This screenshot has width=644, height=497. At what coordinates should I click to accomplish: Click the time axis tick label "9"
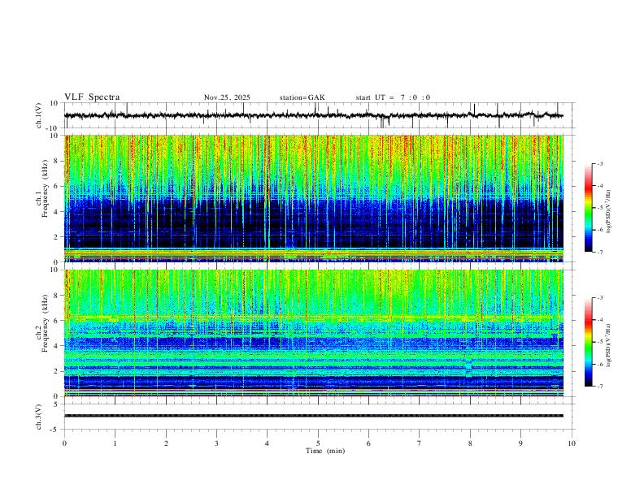tap(520, 443)
